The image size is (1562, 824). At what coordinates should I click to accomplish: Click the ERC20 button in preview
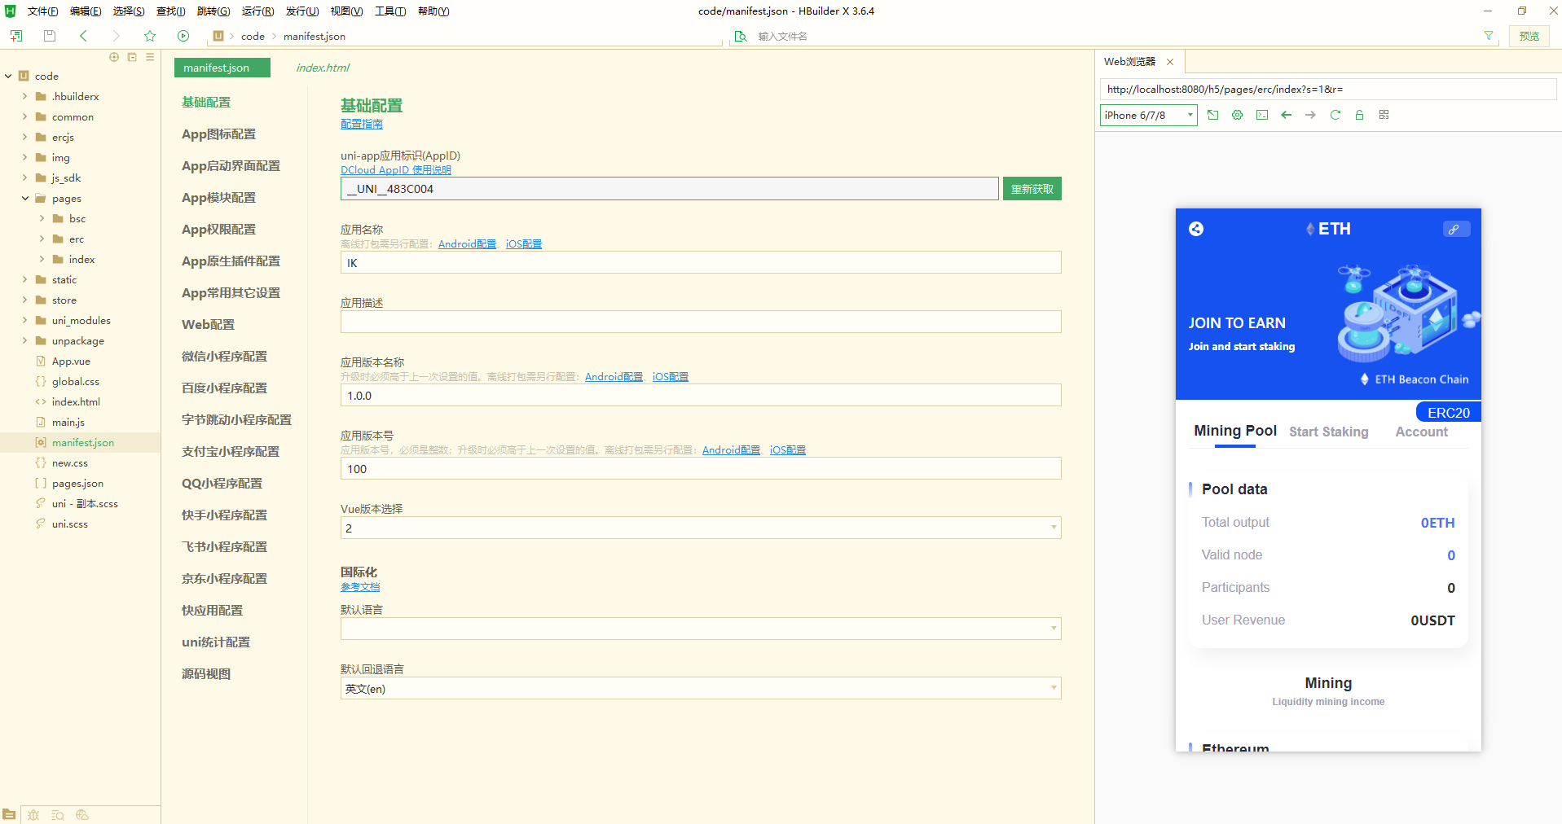[1449, 412]
